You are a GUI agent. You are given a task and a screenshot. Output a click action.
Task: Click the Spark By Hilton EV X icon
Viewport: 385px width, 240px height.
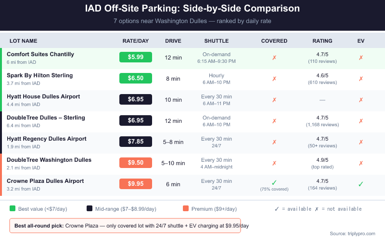click(361, 79)
